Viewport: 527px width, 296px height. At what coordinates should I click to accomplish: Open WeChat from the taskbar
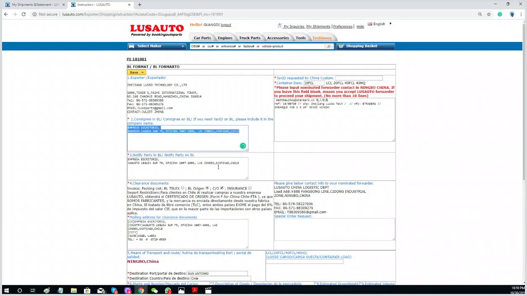pyautogui.click(x=154, y=291)
